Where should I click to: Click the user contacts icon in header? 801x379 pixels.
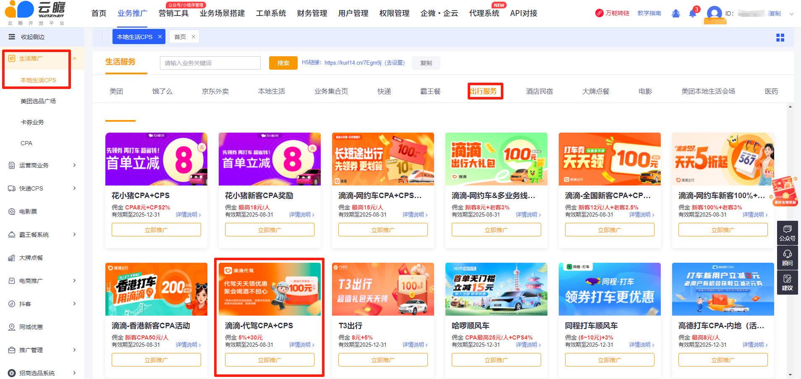pyautogui.click(x=676, y=13)
